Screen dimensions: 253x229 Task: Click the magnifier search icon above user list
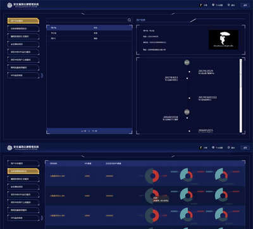point(129,20)
